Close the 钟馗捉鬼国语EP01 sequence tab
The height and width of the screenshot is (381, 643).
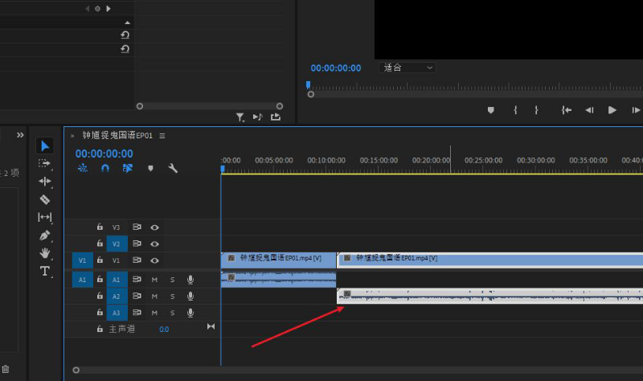[x=72, y=136]
